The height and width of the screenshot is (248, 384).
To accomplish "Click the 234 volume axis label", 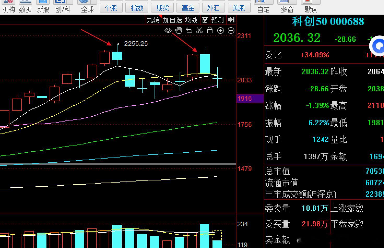I will point(242,224).
